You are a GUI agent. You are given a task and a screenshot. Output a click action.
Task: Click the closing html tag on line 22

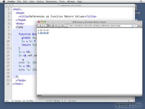coord(18,84)
